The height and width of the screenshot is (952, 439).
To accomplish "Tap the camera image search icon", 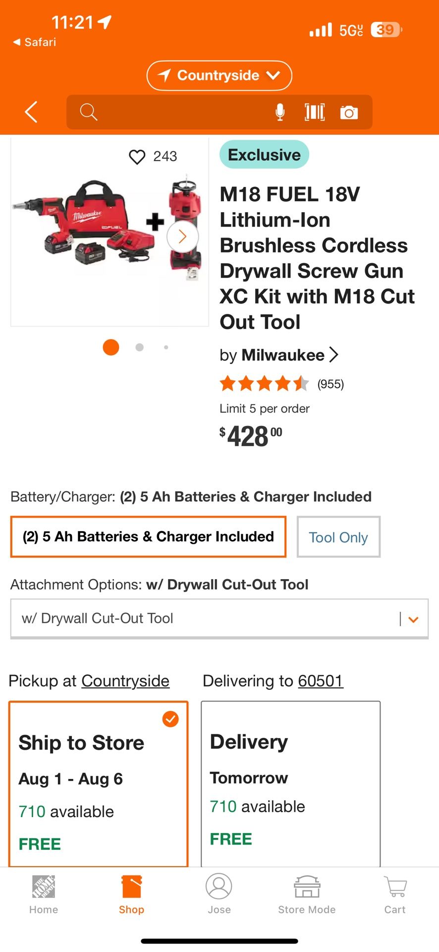I will point(349,113).
